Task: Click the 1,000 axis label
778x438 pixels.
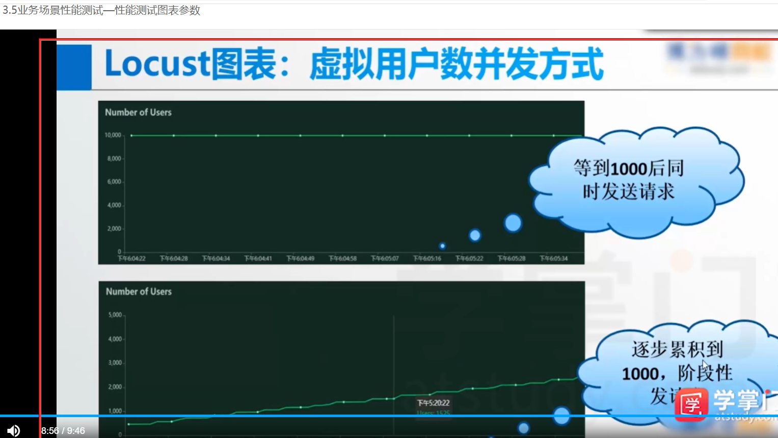Action: pos(115,411)
